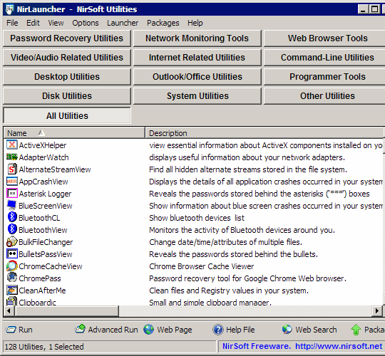Image resolution: width=385 pixels, height=356 pixels.
Task: Click the horizontal scrollbar thumb
Action: click(x=66, y=310)
